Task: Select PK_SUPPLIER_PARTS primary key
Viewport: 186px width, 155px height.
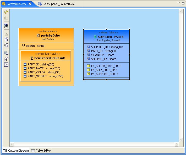Action: (105, 74)
